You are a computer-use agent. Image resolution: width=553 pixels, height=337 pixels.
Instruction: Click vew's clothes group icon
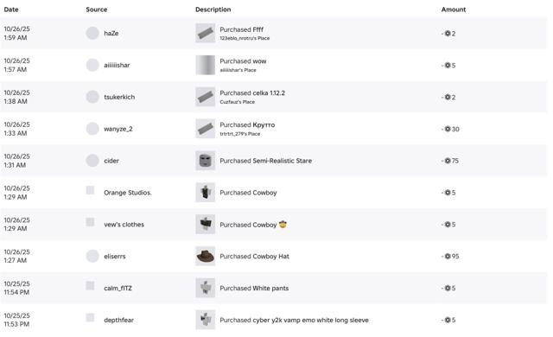[x=90, y=222]
